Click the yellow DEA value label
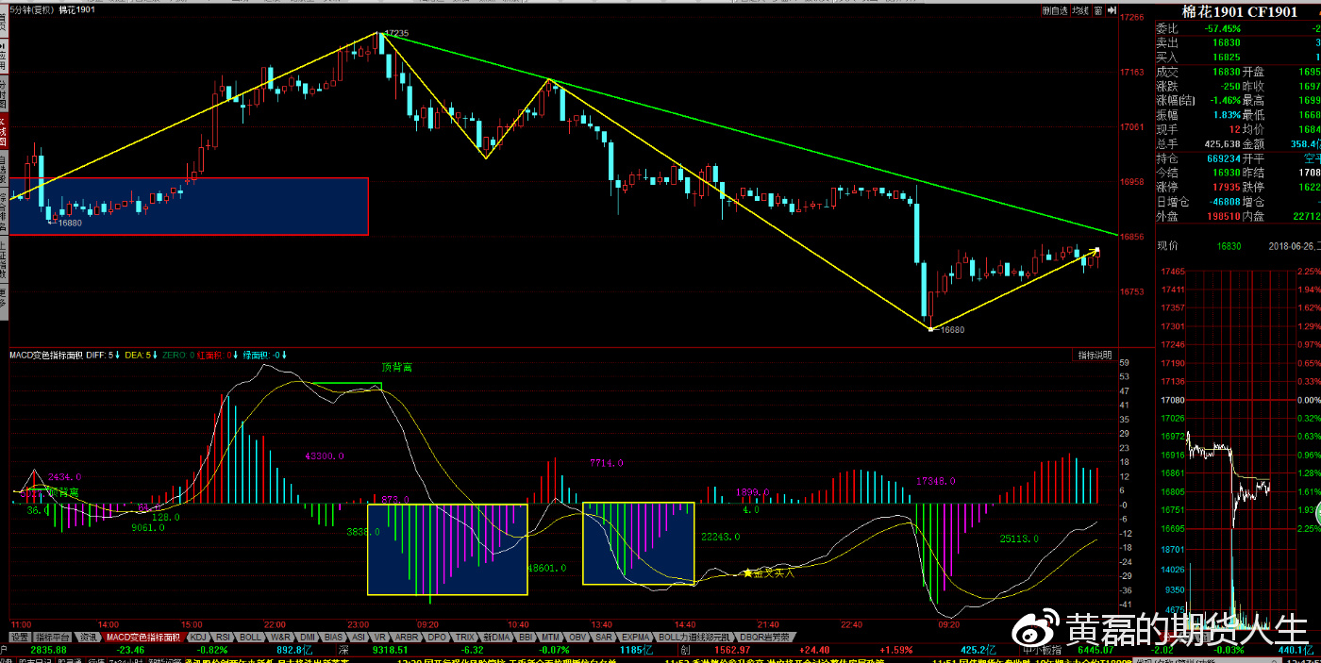The width and height of the screenshot is (1321, 663). pyautogui.click(x=142, y=356)
